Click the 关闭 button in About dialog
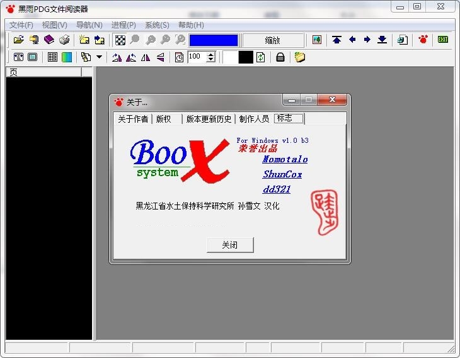The height and width of the screenshot is (358, 460). pos(230,245)
